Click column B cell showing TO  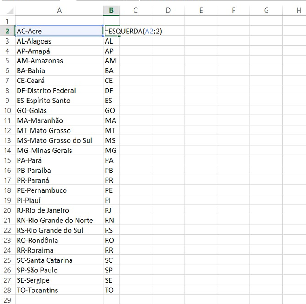click(x=111, y=290)
